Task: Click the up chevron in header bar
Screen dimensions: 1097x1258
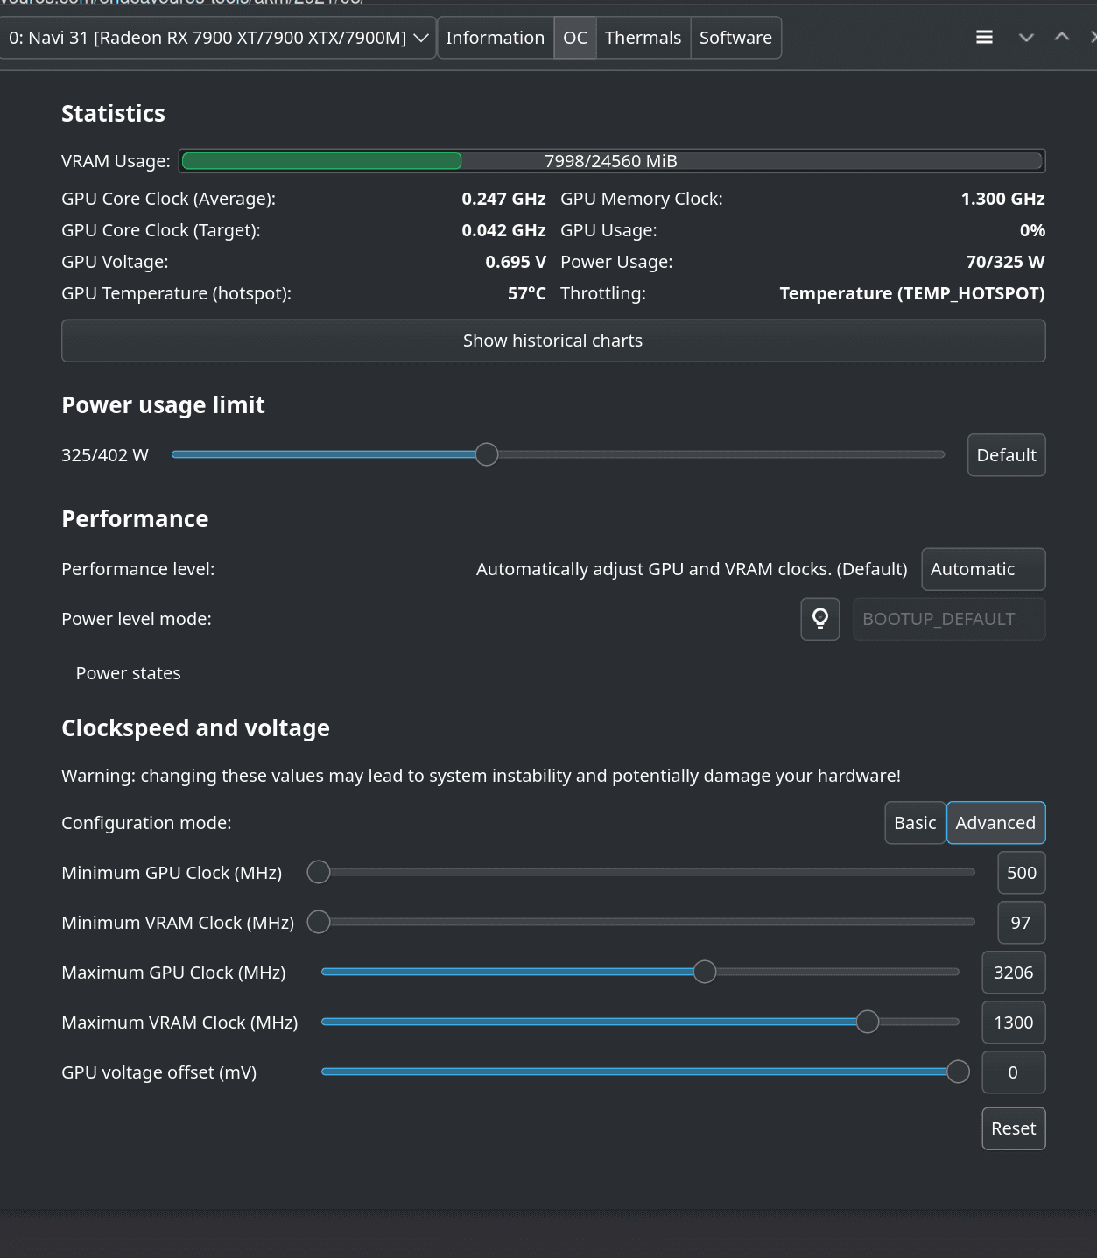Action: click(x=1061, y=37)
